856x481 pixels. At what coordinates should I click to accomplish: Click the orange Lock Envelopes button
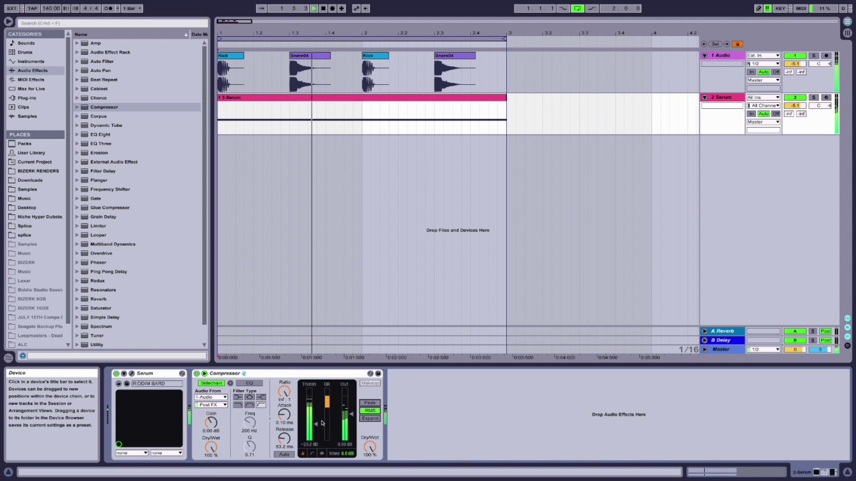tap(737, 44)
